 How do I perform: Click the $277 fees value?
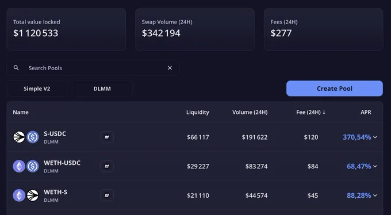point(281,33)
